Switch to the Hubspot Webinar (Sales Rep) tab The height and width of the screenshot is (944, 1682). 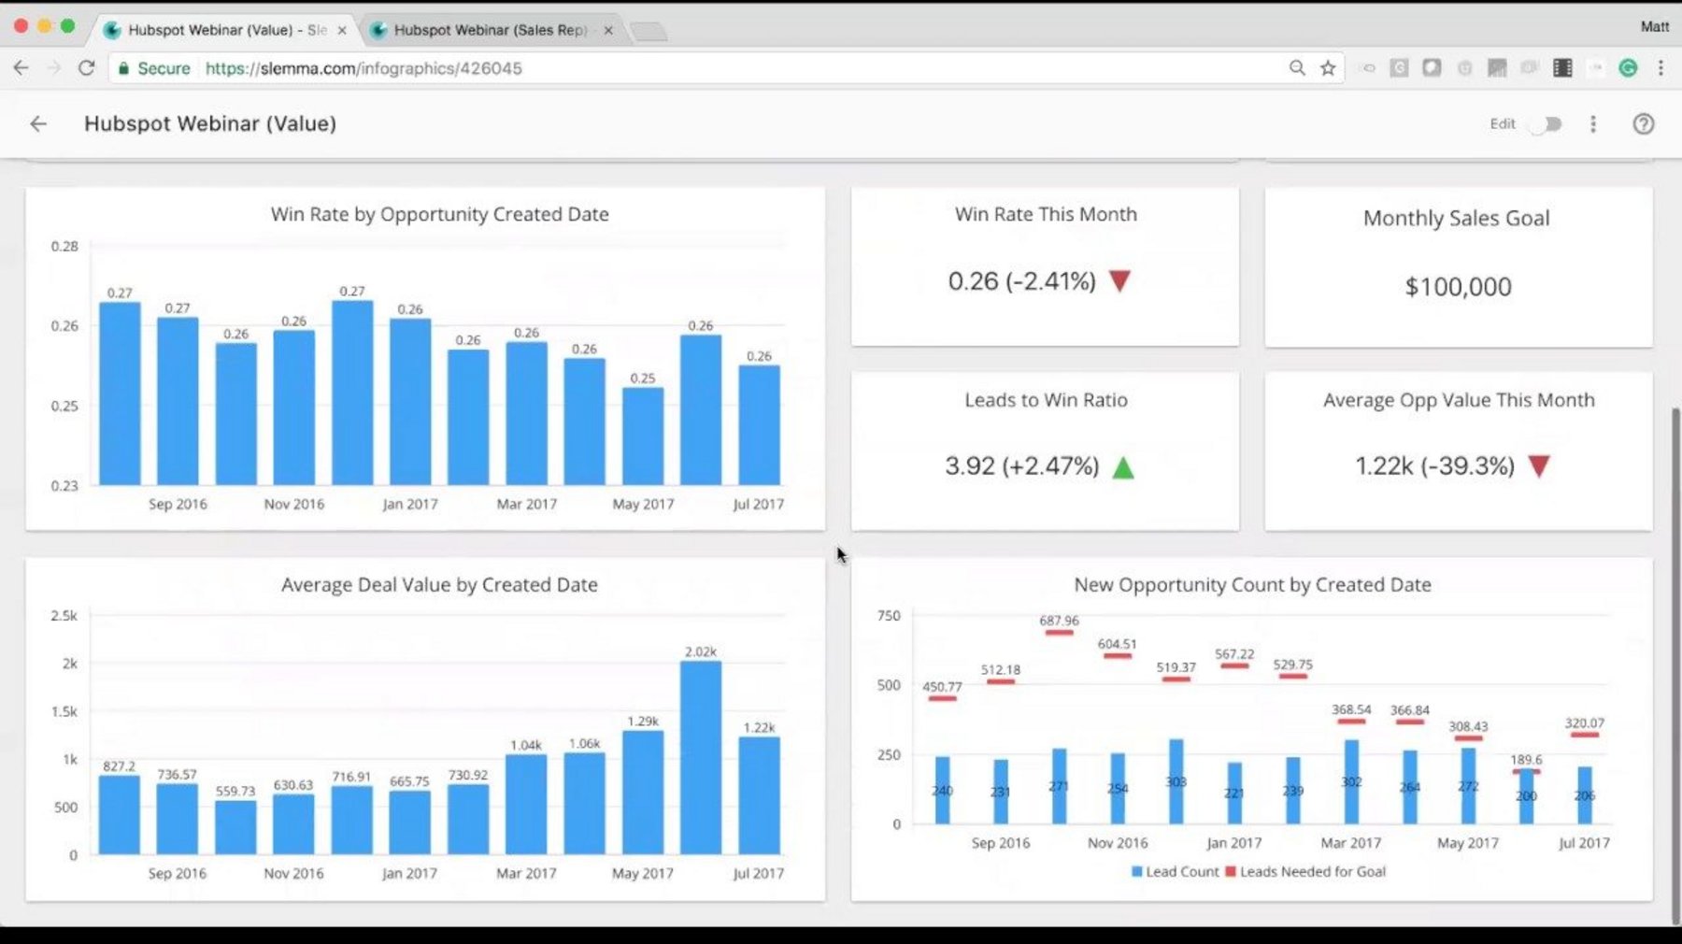486,30
